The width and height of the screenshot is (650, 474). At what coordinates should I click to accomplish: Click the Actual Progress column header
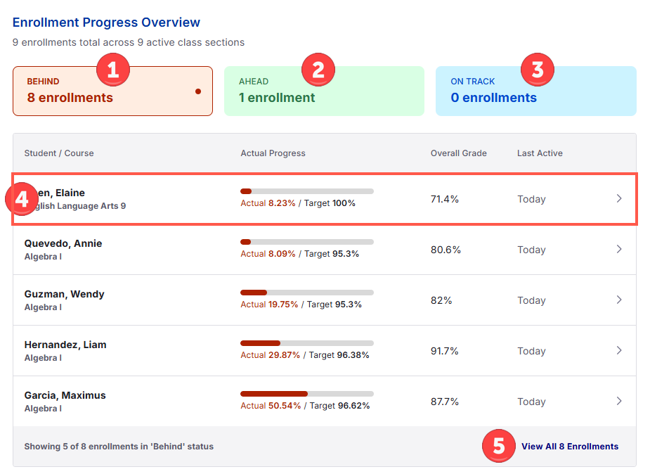click(273, 153)
